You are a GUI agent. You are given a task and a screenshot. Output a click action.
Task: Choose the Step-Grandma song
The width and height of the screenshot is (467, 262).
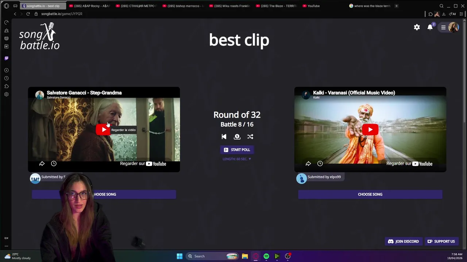click(x=104, y=194)
